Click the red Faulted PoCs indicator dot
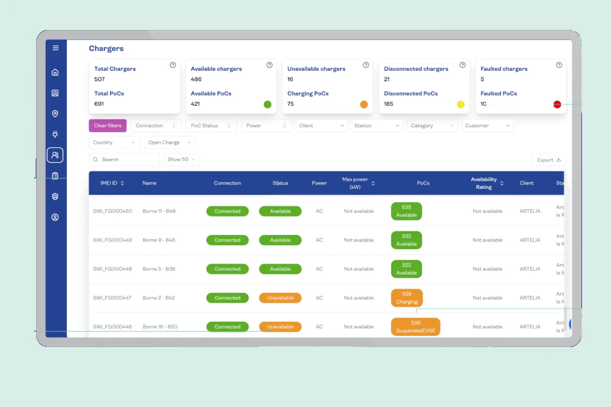 click(557, 104)
